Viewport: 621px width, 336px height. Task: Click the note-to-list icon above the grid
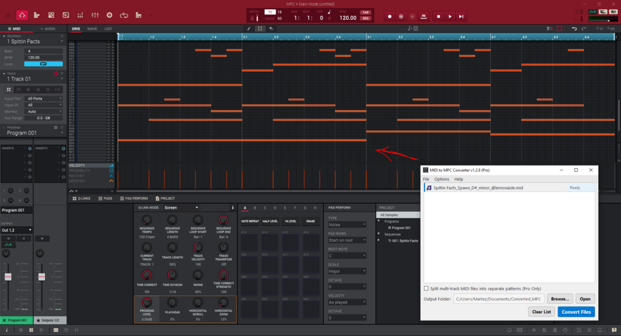point(413,28)
